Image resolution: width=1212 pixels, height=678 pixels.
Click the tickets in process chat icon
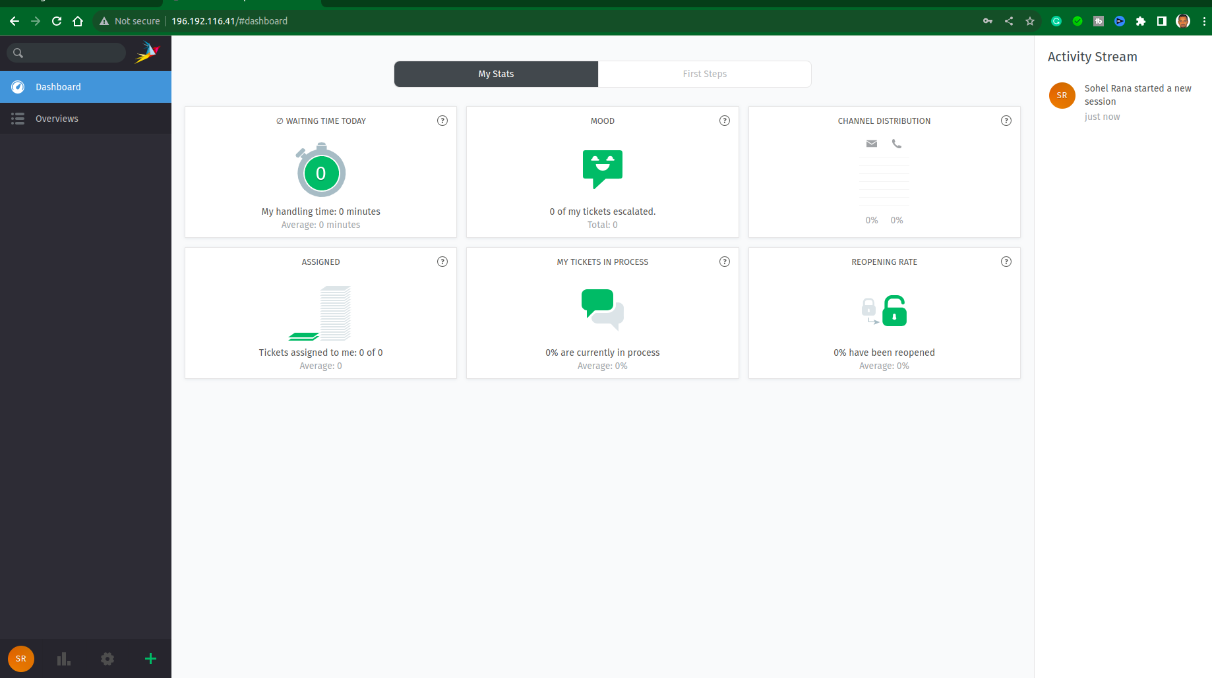tap(603, 309)
